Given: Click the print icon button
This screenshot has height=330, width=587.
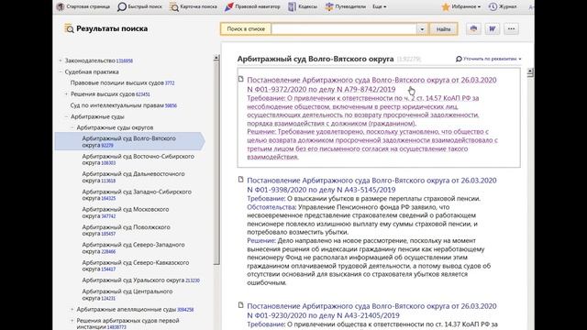Looking at the screenshot, I should (473, 28).
